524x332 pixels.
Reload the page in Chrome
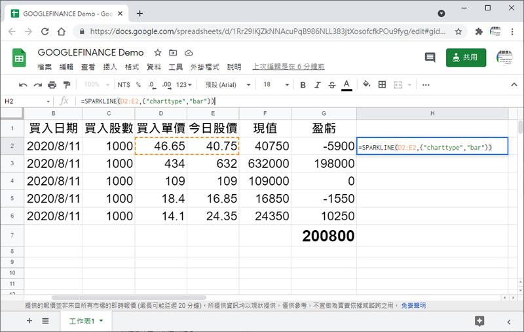click(45, 31)
